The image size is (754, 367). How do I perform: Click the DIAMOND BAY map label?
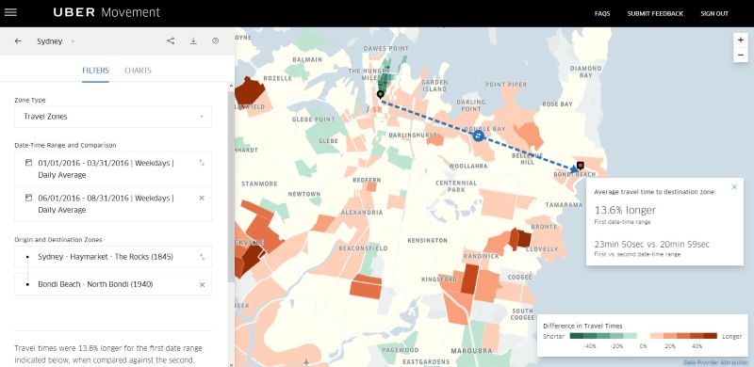585,72
